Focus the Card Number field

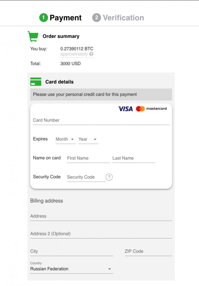(x=101, y=120)
